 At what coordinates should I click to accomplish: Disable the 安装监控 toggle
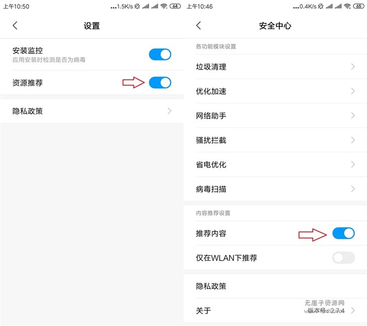point(160,54)
